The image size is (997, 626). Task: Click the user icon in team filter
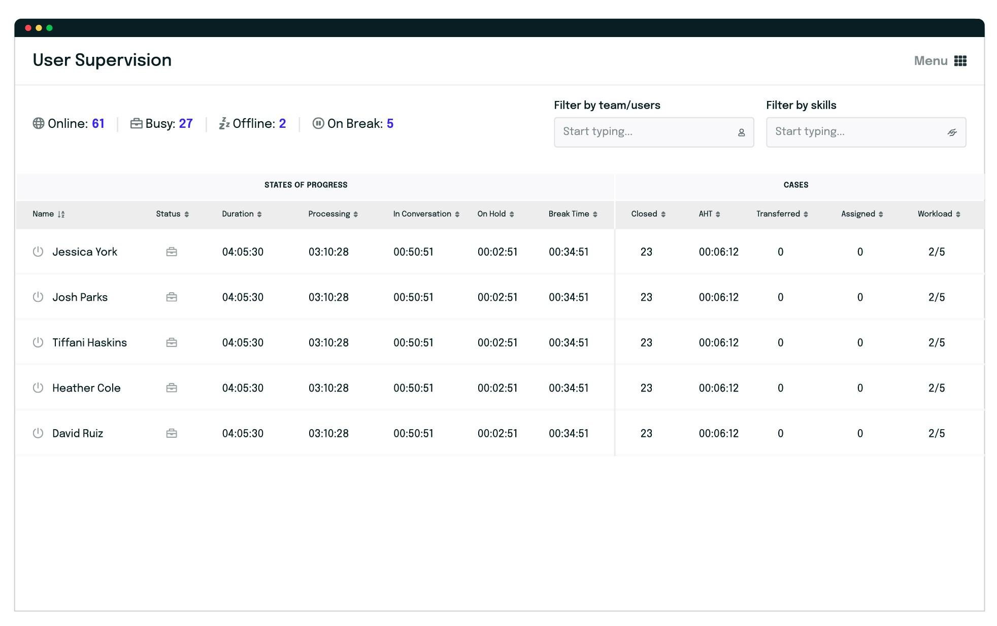741,132
